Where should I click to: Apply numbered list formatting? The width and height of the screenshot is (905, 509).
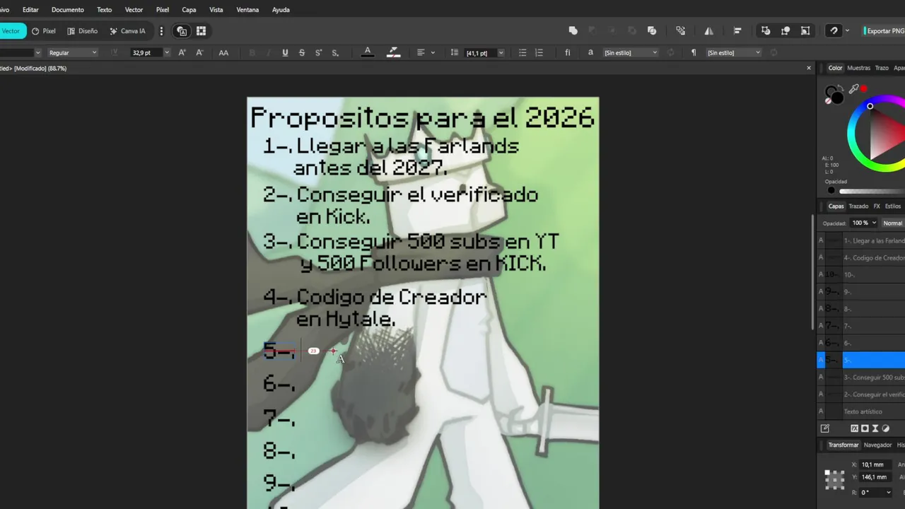539,52
